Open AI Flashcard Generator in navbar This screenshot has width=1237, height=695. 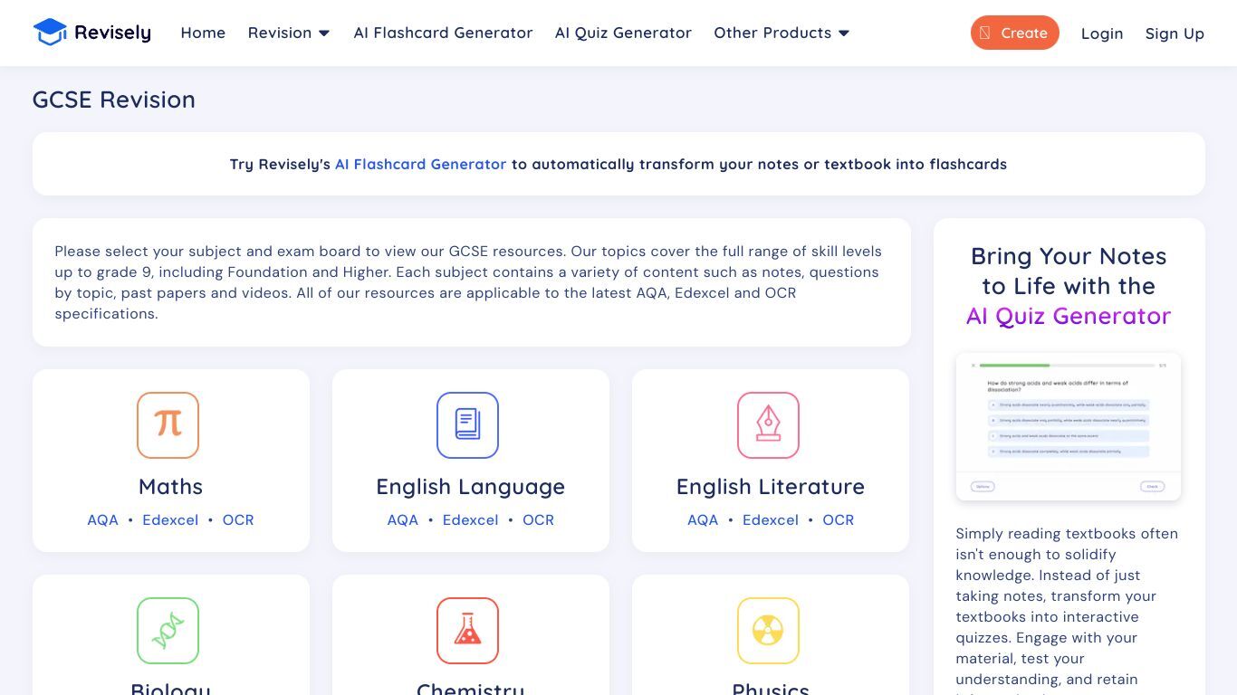[443, 33]
